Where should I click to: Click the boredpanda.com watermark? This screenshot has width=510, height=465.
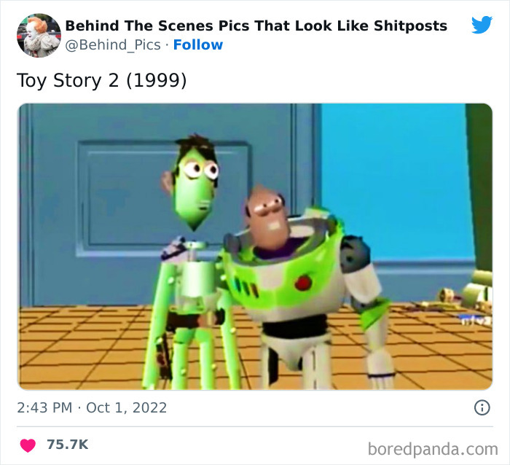click(x=433, y=449)
